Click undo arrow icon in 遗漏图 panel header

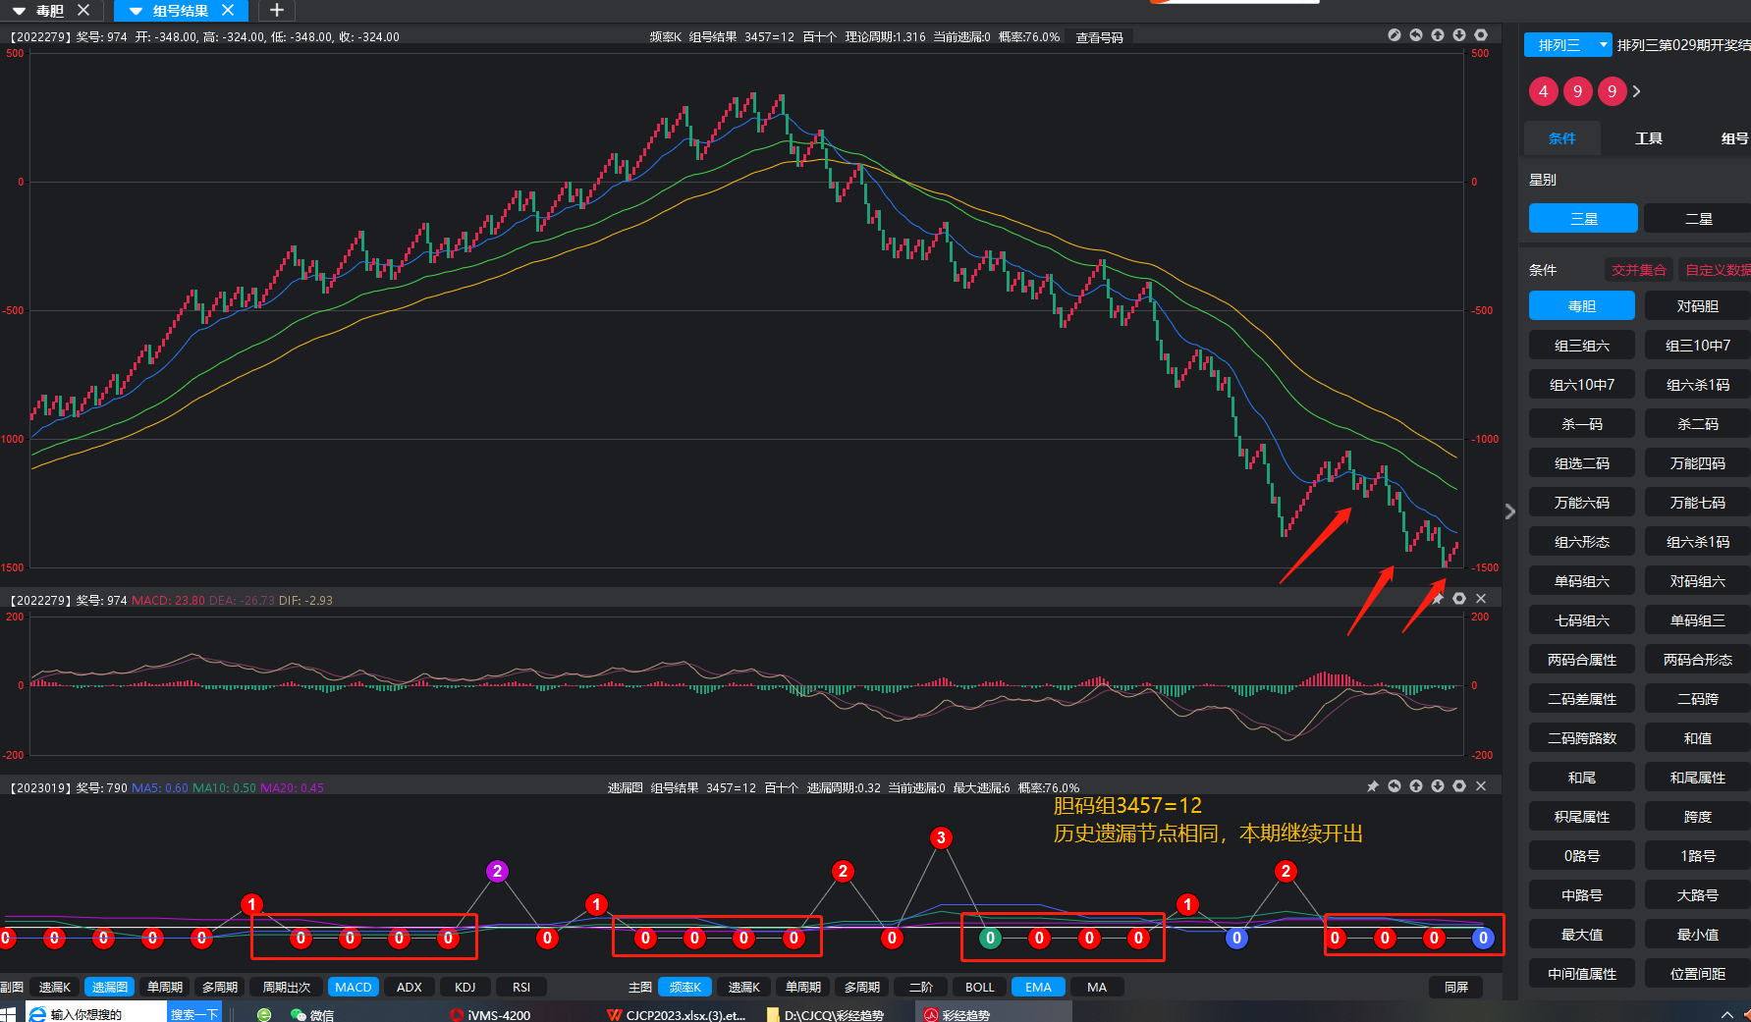point(1395,786)
